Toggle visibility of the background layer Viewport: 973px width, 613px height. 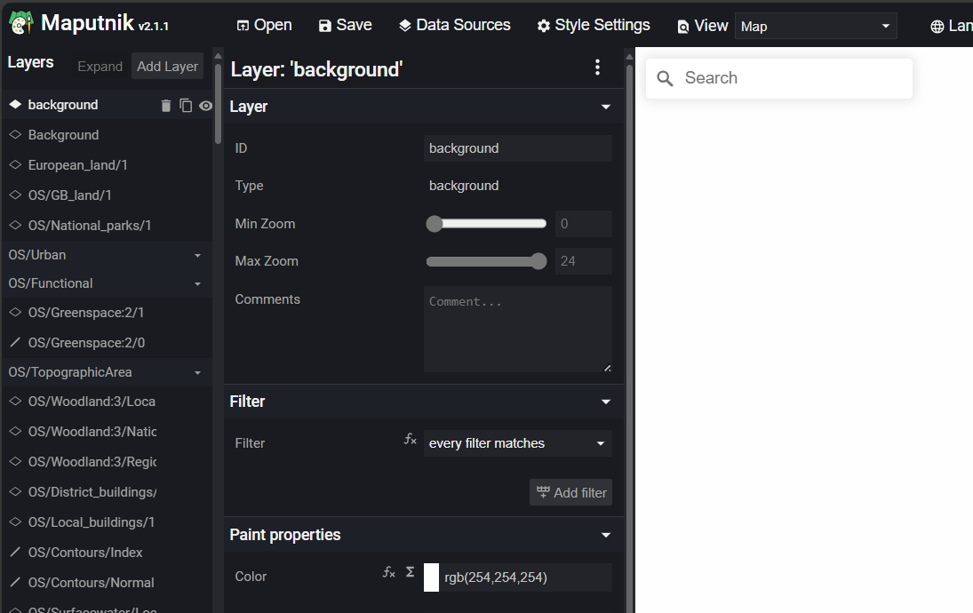click(x=205, y=104)
